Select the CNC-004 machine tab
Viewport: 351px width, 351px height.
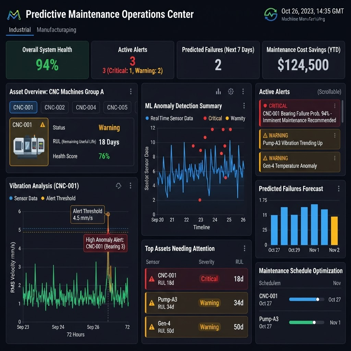[x=86, y=107]
